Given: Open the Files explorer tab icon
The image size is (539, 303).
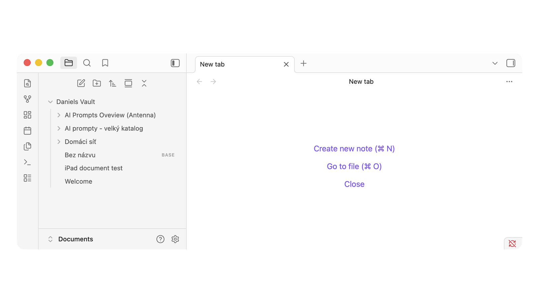Looking at the screenshot, I should click(x=69, y=63).
